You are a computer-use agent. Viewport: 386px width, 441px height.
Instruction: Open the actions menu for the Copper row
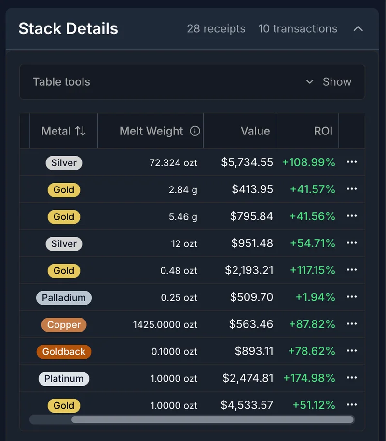[x=352, y=324]
